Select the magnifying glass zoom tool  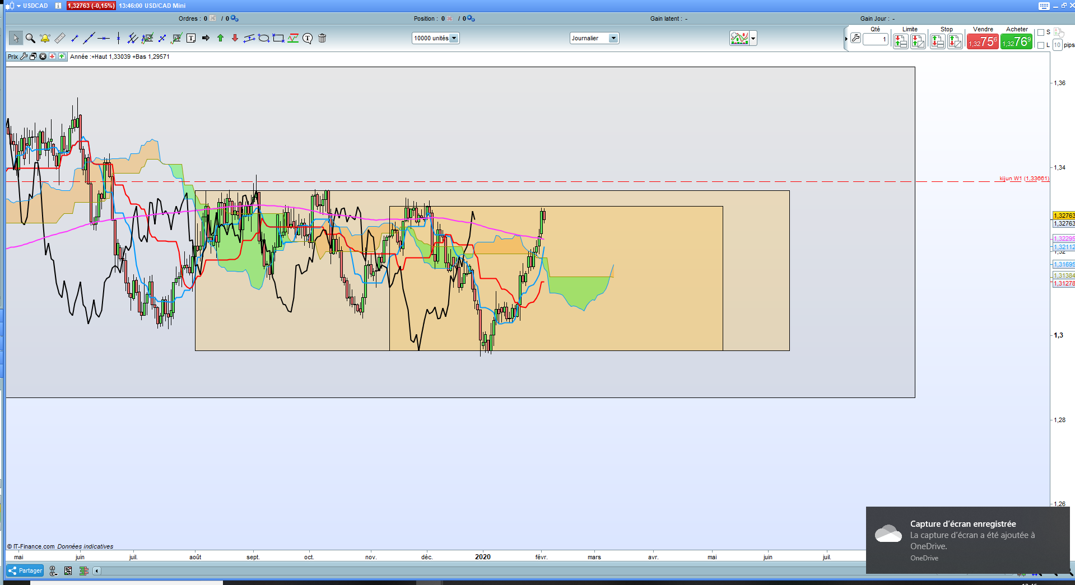tap(30, 38)
